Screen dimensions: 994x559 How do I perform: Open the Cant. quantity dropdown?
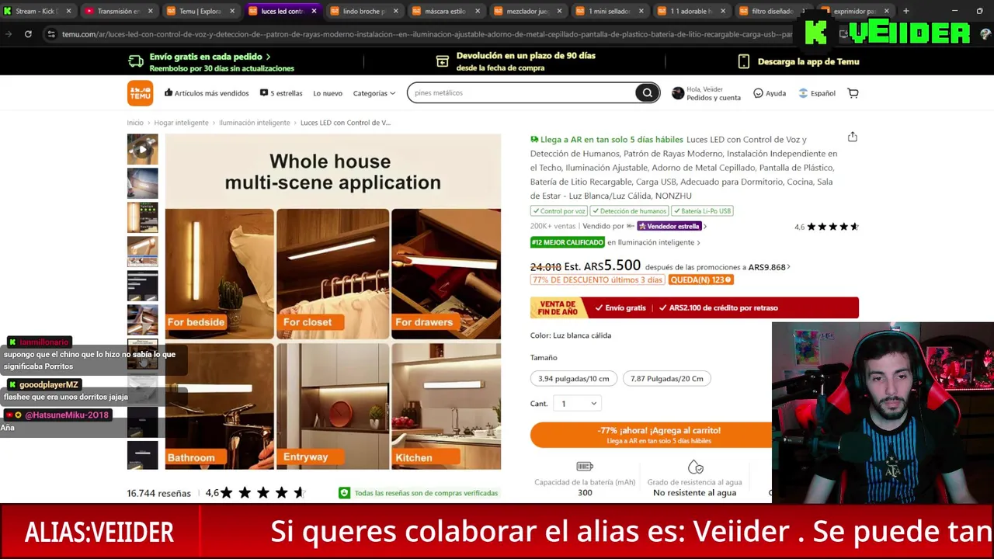579,404
